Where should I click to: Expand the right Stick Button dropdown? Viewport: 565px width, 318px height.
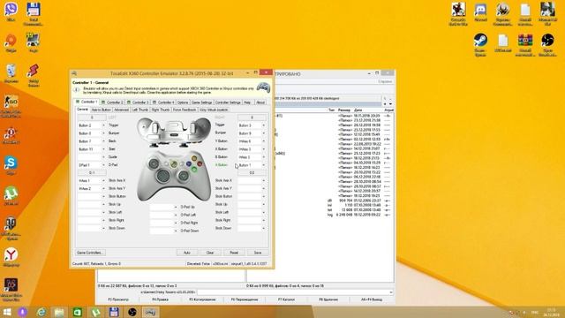coord(264,196)
